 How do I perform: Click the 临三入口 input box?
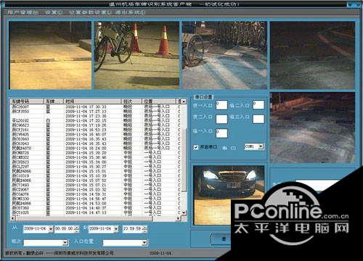(258, 119)
